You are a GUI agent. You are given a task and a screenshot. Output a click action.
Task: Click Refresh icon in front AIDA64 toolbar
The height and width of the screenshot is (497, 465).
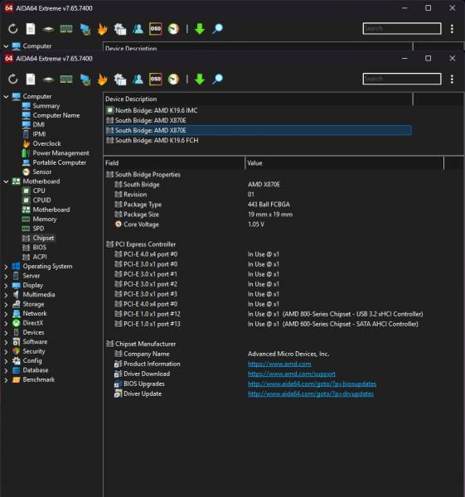tap(13, 80)
